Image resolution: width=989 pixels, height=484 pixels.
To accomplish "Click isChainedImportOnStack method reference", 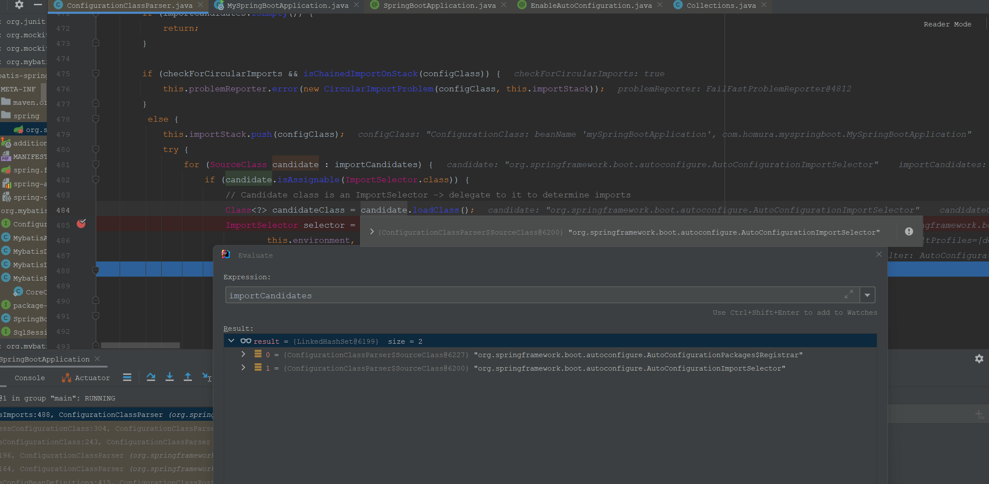I will click(360, 74).
